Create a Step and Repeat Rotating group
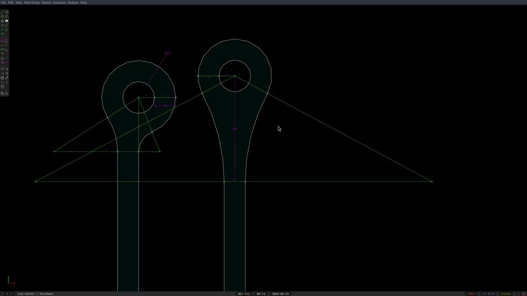This screenshot has width=527, height=296. pos(2,78)
